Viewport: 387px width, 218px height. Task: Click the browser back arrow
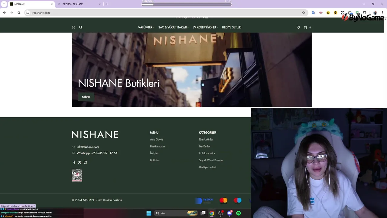(x=4, y=13)
